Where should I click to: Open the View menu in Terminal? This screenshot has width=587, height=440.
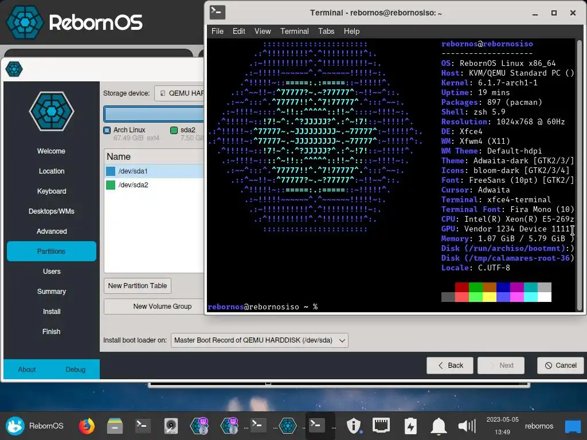(263, 31)
